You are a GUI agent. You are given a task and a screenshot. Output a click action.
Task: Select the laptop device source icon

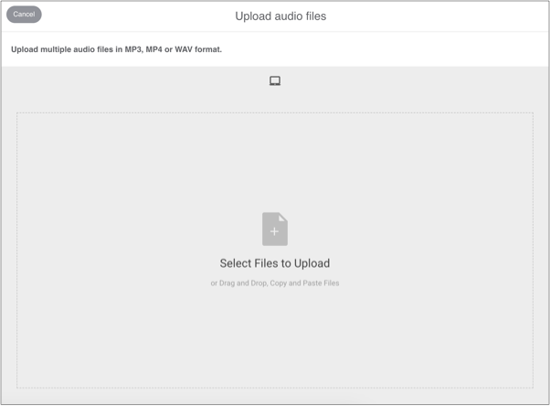[275, 81]
